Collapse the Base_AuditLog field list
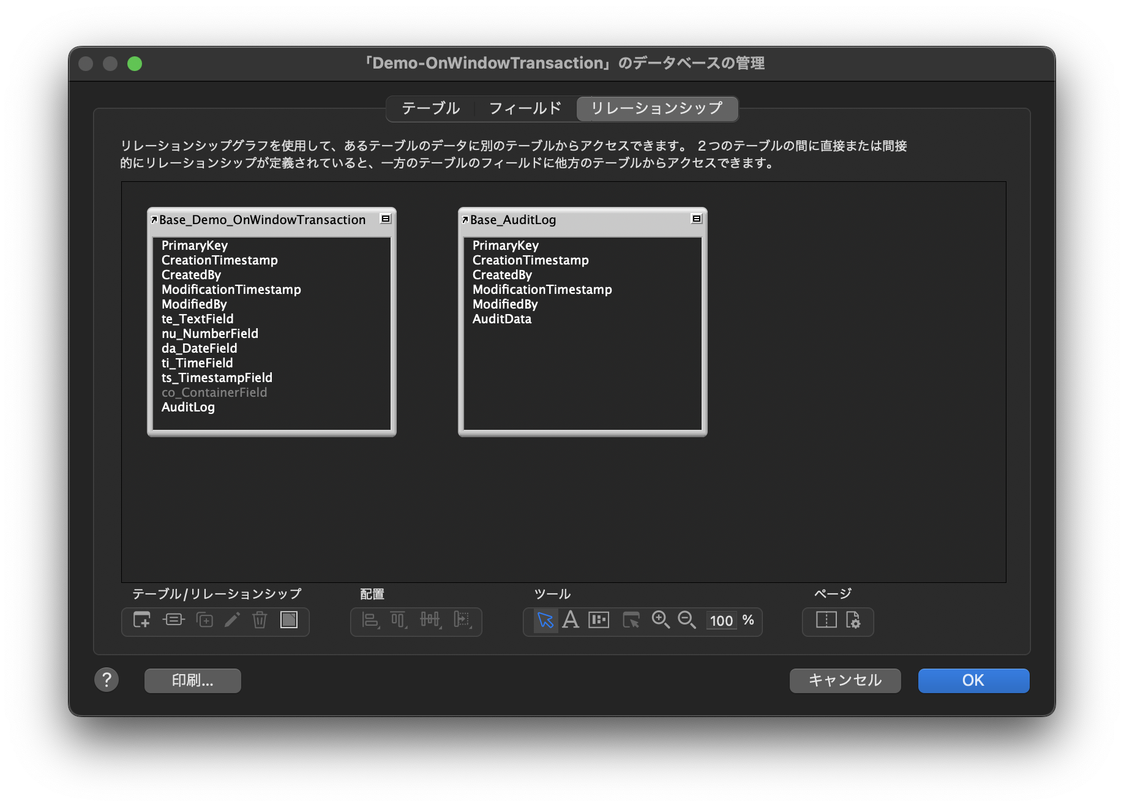Image resolution: width=1124 pixels, height=807 pixels. (697, 219)
